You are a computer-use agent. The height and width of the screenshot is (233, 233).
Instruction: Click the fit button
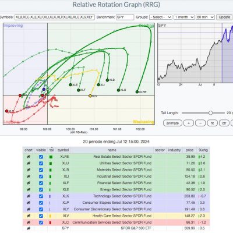[212, 123]
